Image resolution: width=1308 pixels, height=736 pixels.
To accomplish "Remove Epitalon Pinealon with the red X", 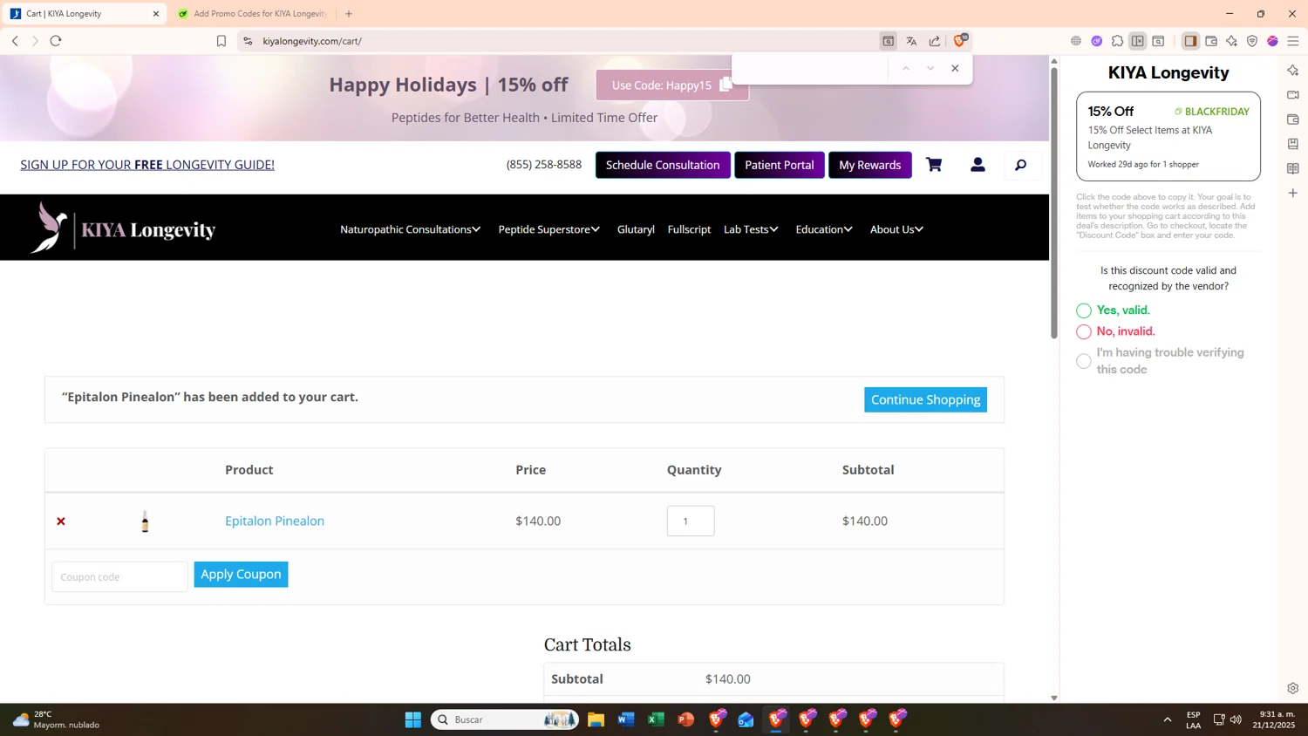I will (61, 521).
